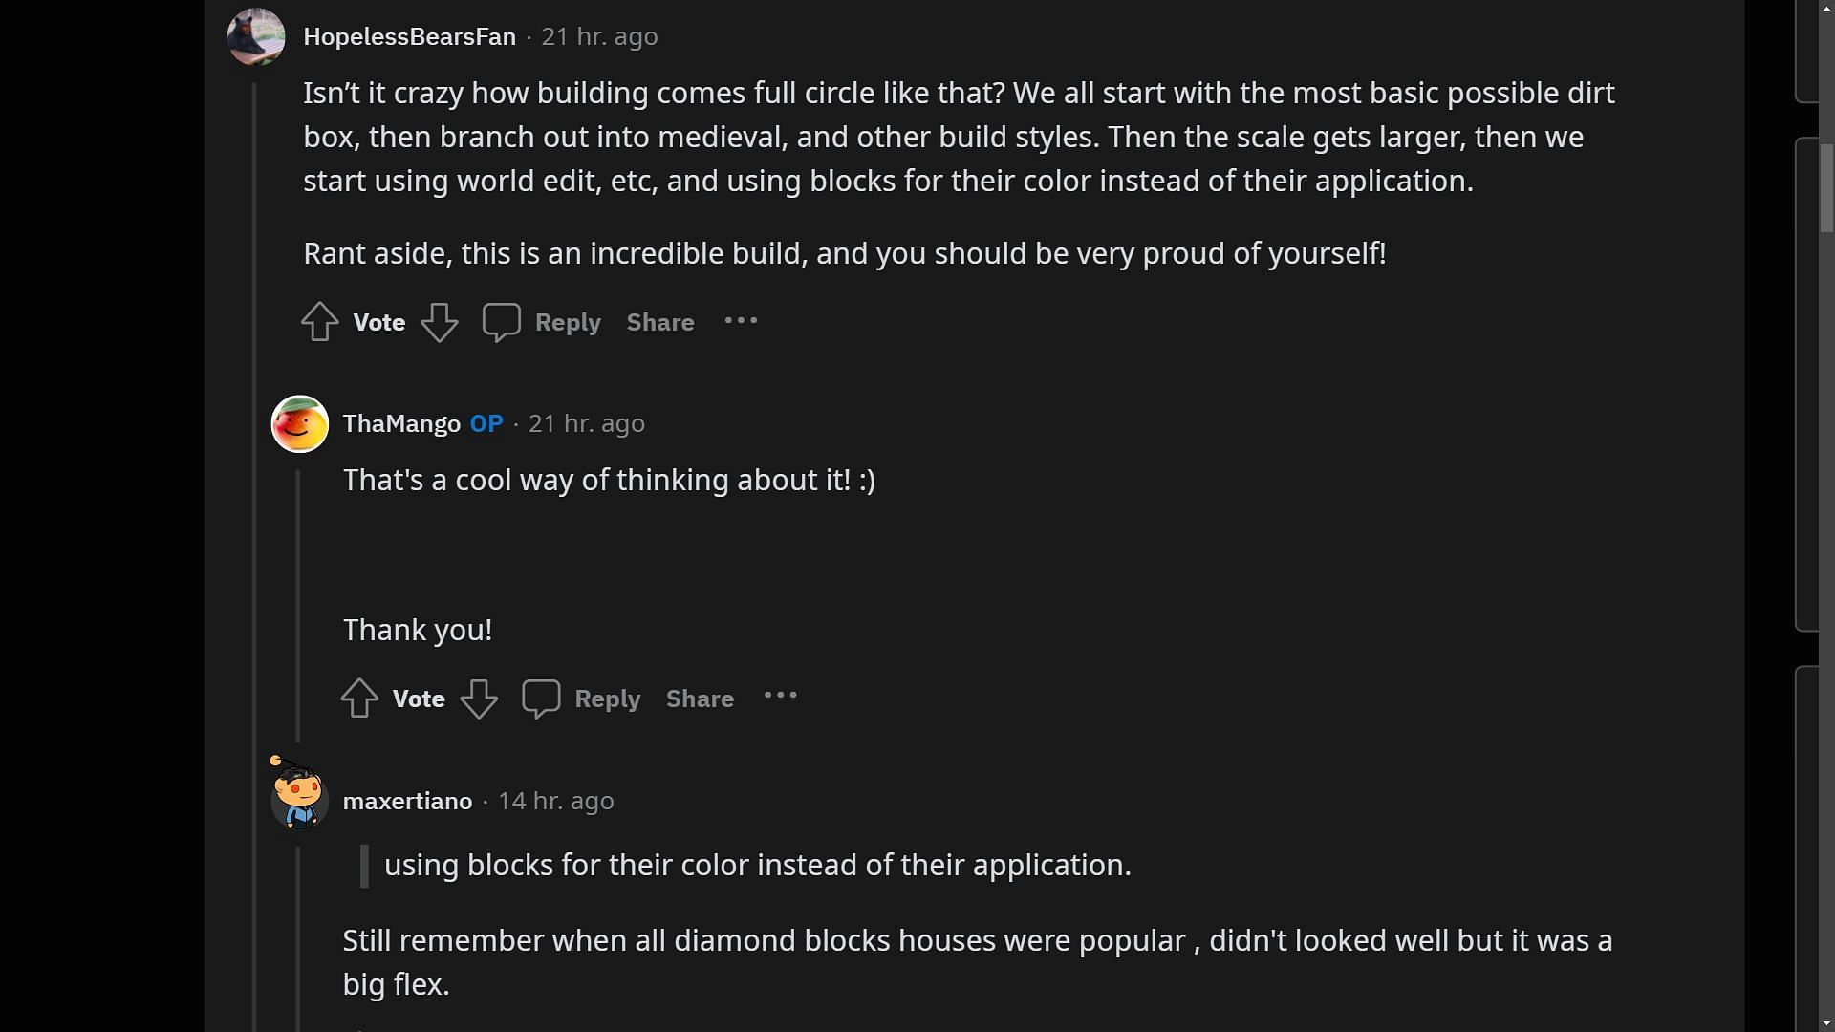The image size is (1835, 1032).
Task: Click the upvote arrow on ThaMango comment
Action: coord(359,699)
